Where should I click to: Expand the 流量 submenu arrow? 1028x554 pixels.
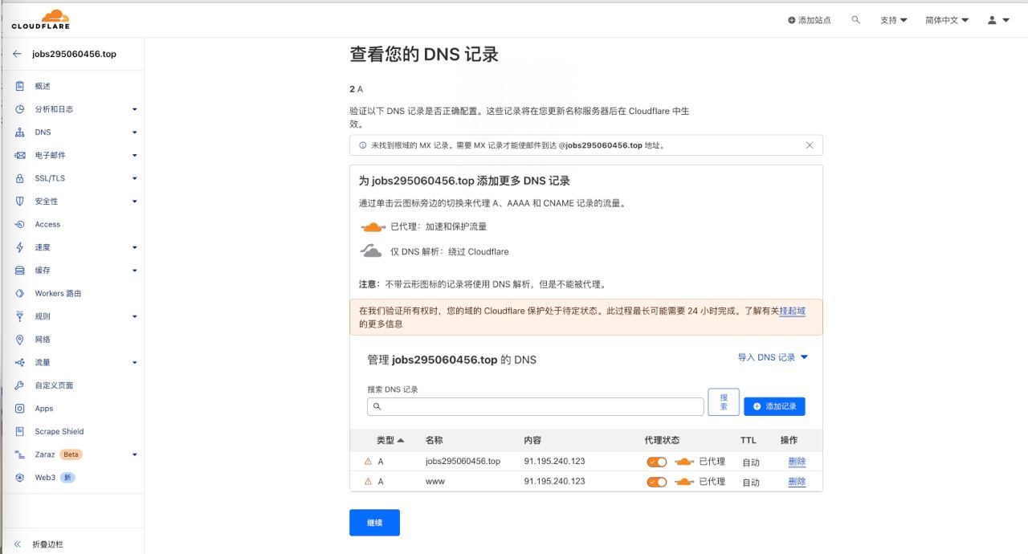coord(135,363)
